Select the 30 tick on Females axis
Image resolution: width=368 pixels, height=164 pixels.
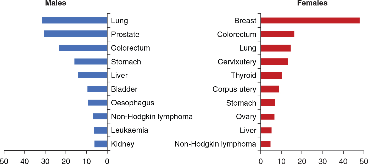322,160
